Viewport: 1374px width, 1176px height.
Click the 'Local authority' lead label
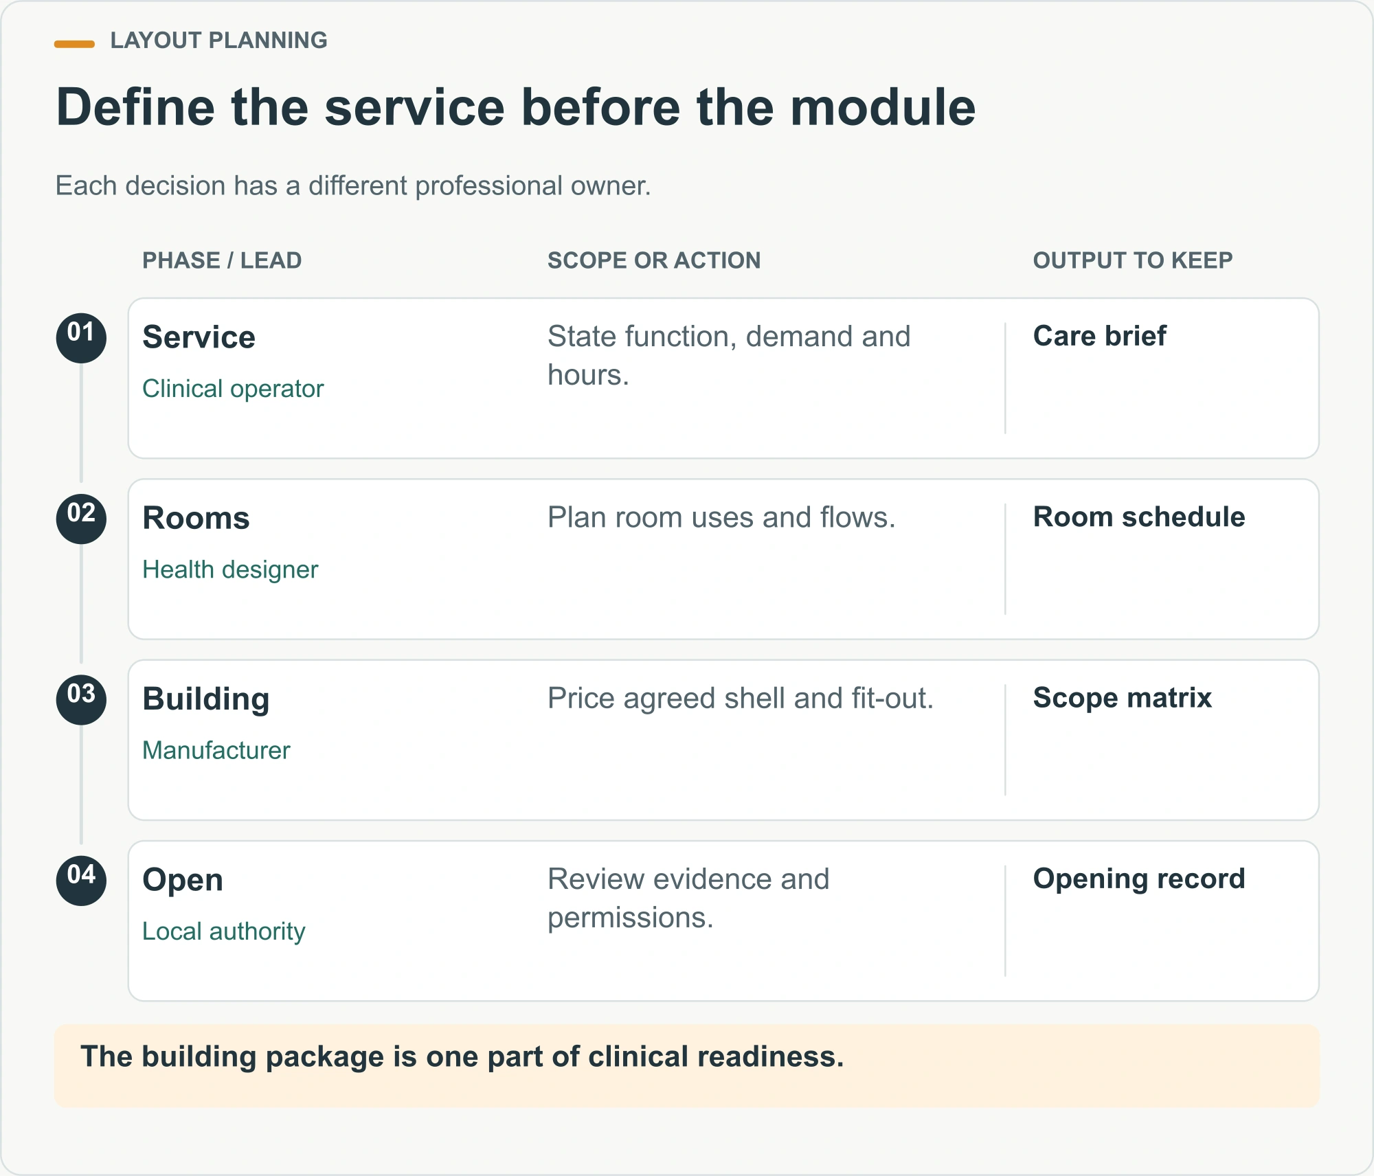(x=224, y=931)
